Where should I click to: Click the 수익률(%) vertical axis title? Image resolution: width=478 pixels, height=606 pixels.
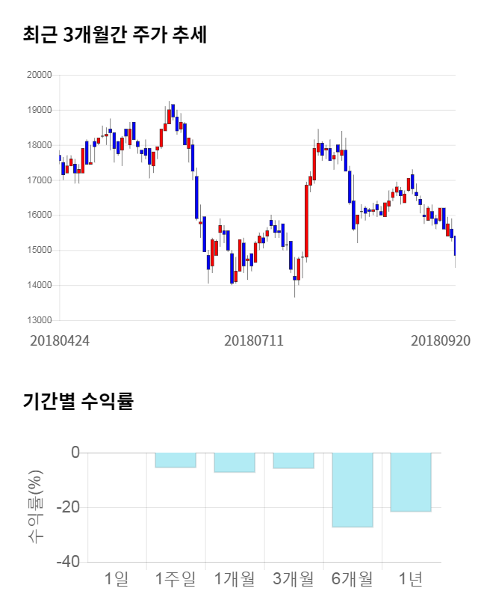(35, 507)
